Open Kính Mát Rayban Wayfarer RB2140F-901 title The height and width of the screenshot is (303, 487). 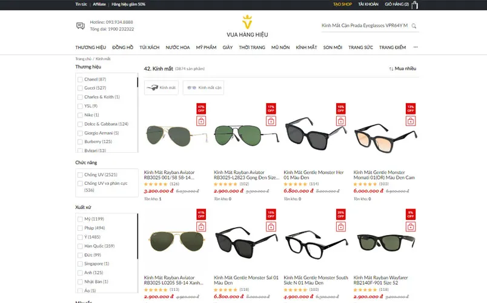click(380, 281)
